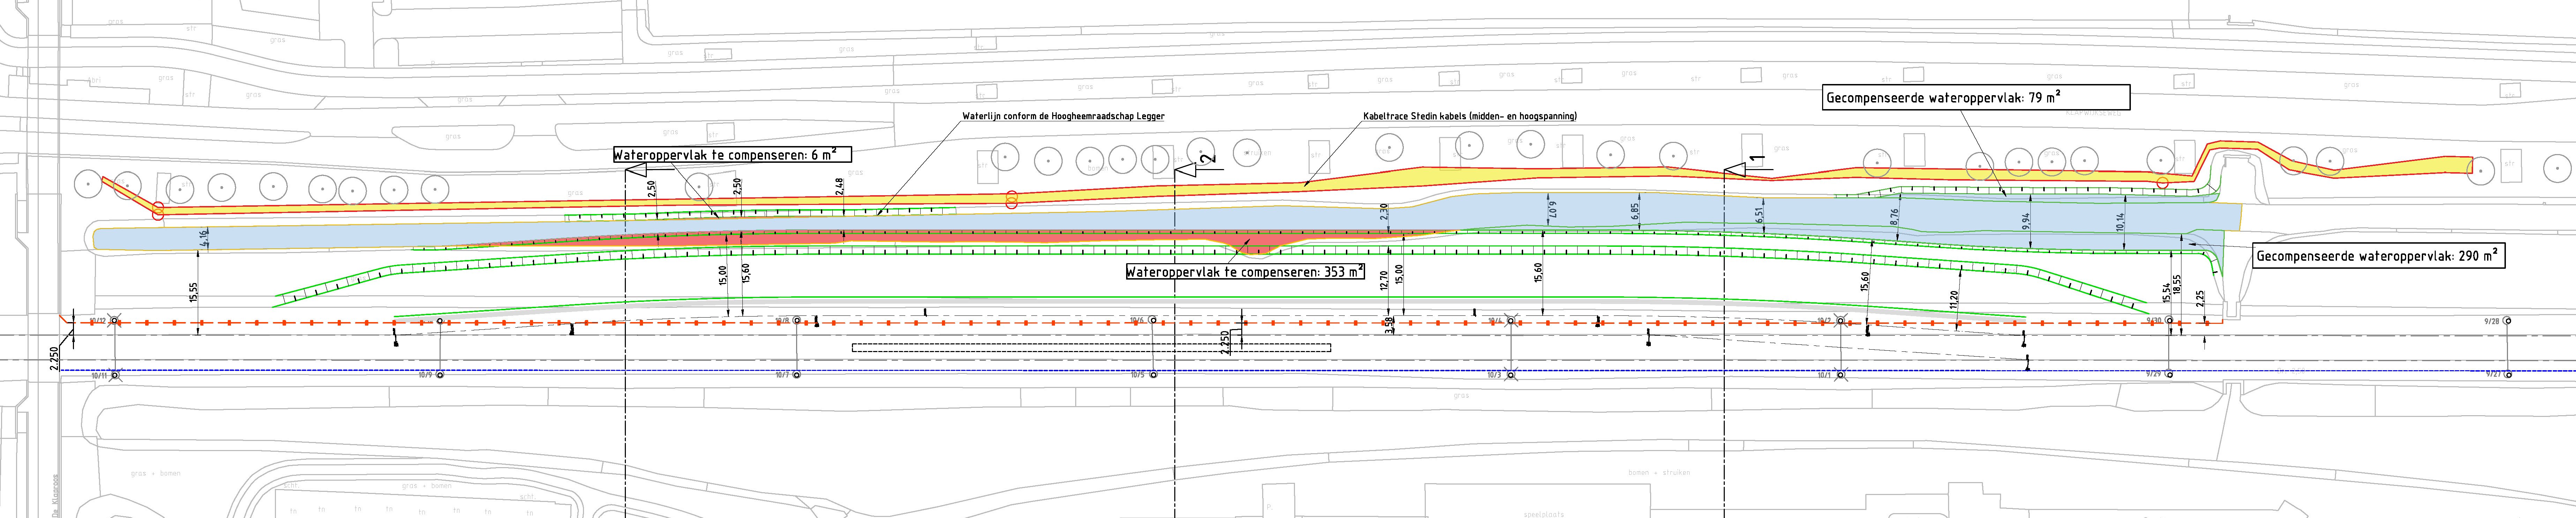Select the 12.70 dimension text
This screenshot has width=2576, height=518.
[x=1384, y=281]
